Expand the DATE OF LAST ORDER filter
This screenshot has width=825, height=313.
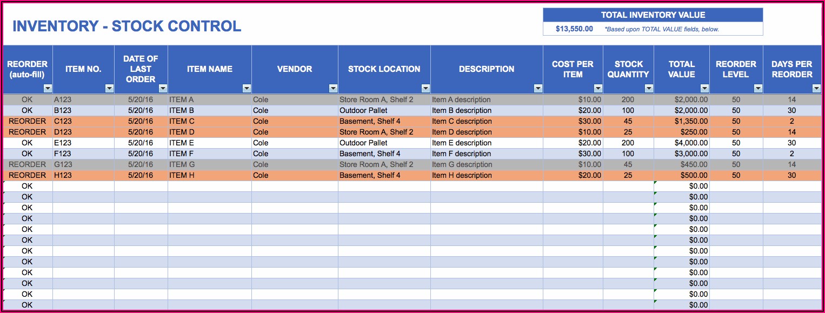[163, 88]
